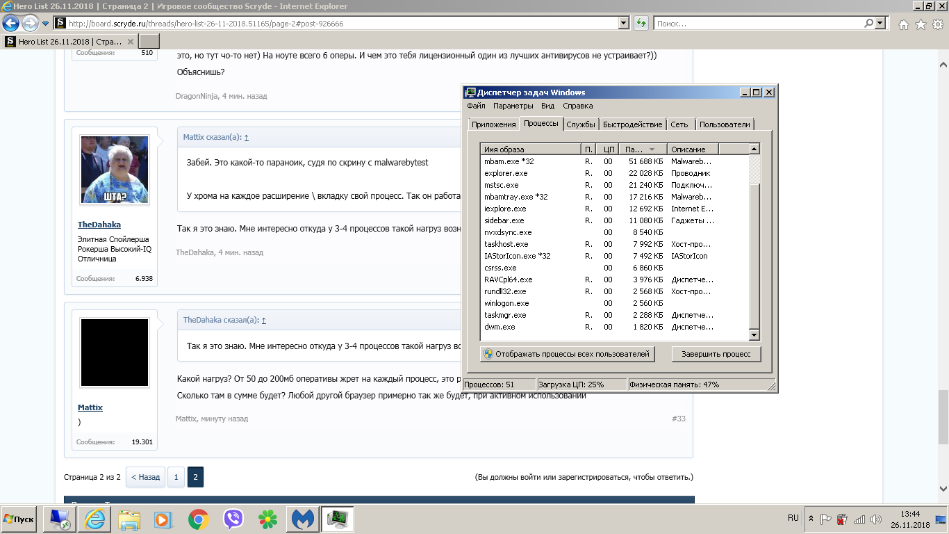The width and height of the screenshot is (949, 534).
Task: Open Viber from the taskbar
Action: pos(233,519)
